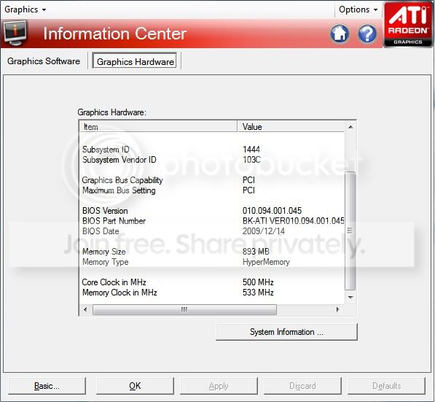Screen dimensions: 435x402
Task: Switch to Basic view button
Action: 47,386
